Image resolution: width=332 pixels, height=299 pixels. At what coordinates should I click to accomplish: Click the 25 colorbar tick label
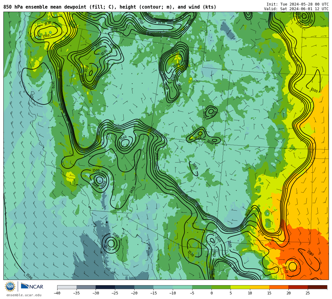(308, 293)
